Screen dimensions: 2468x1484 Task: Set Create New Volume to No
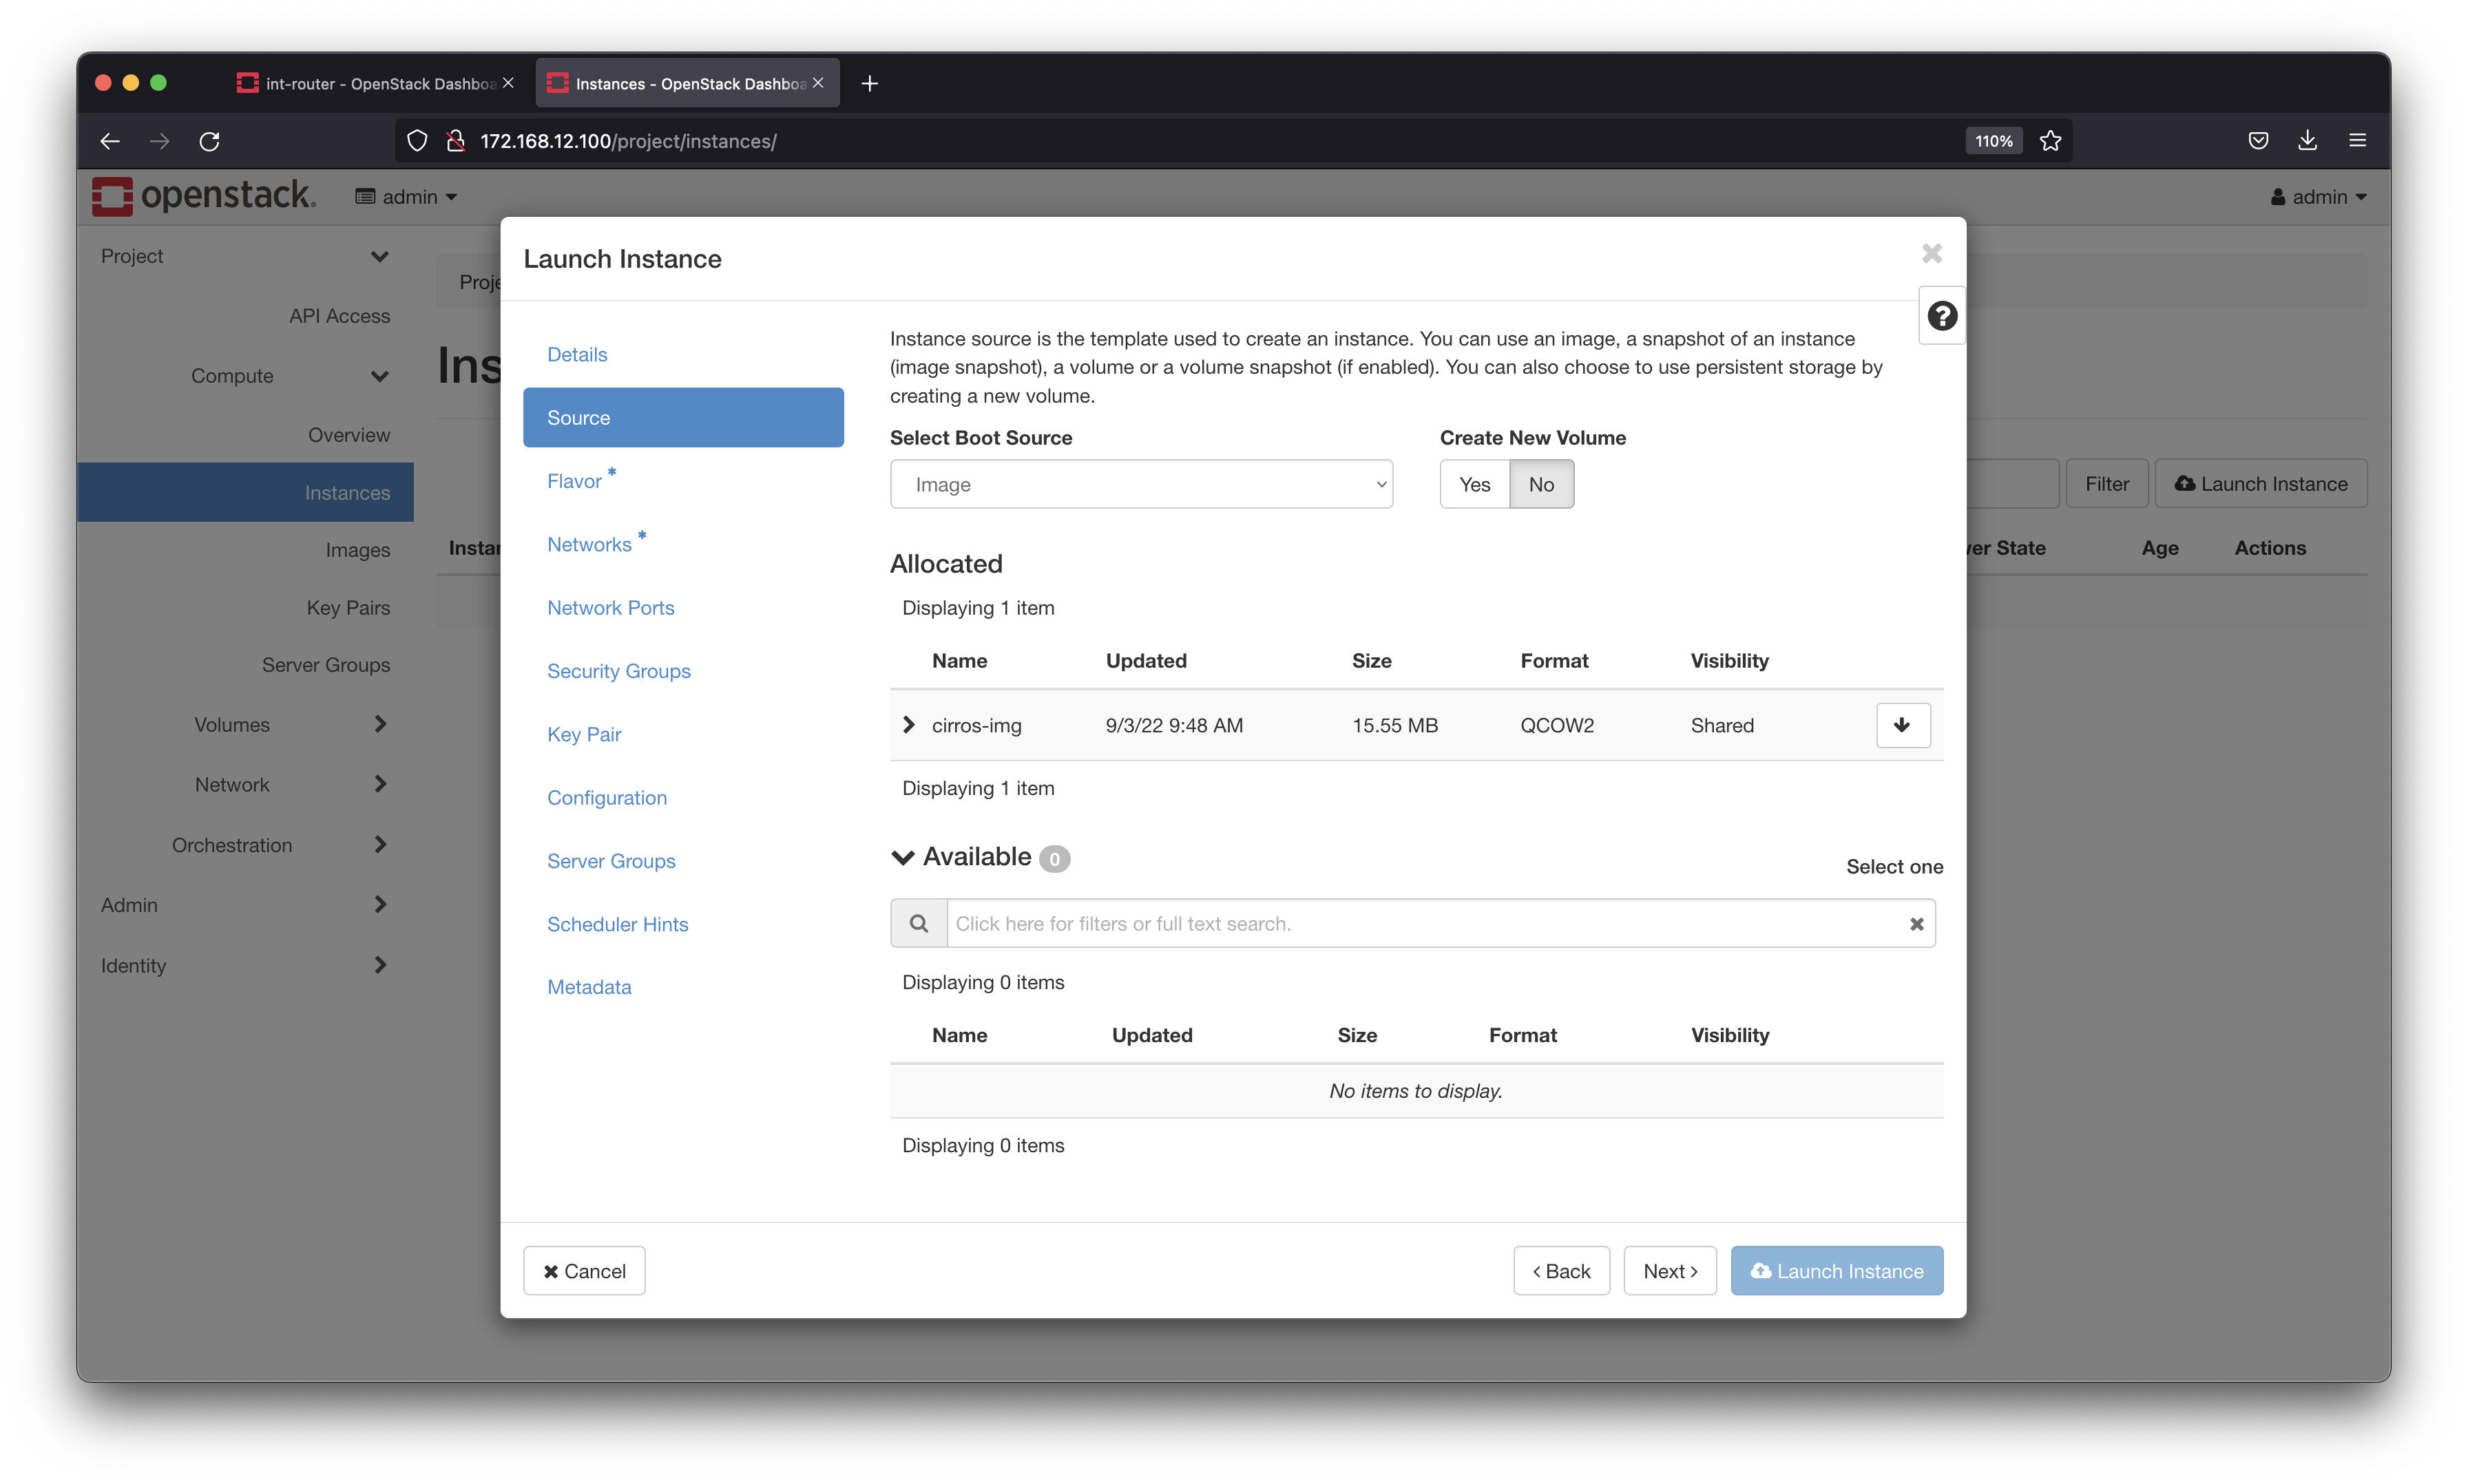tap(1540, 485)
